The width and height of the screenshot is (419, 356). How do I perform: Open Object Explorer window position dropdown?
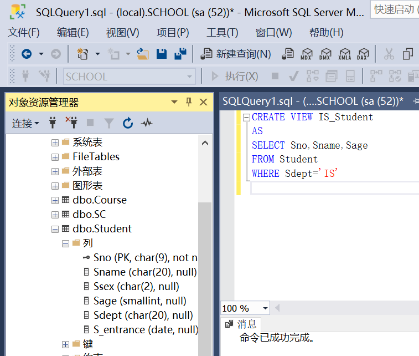(x=174, y=102)
